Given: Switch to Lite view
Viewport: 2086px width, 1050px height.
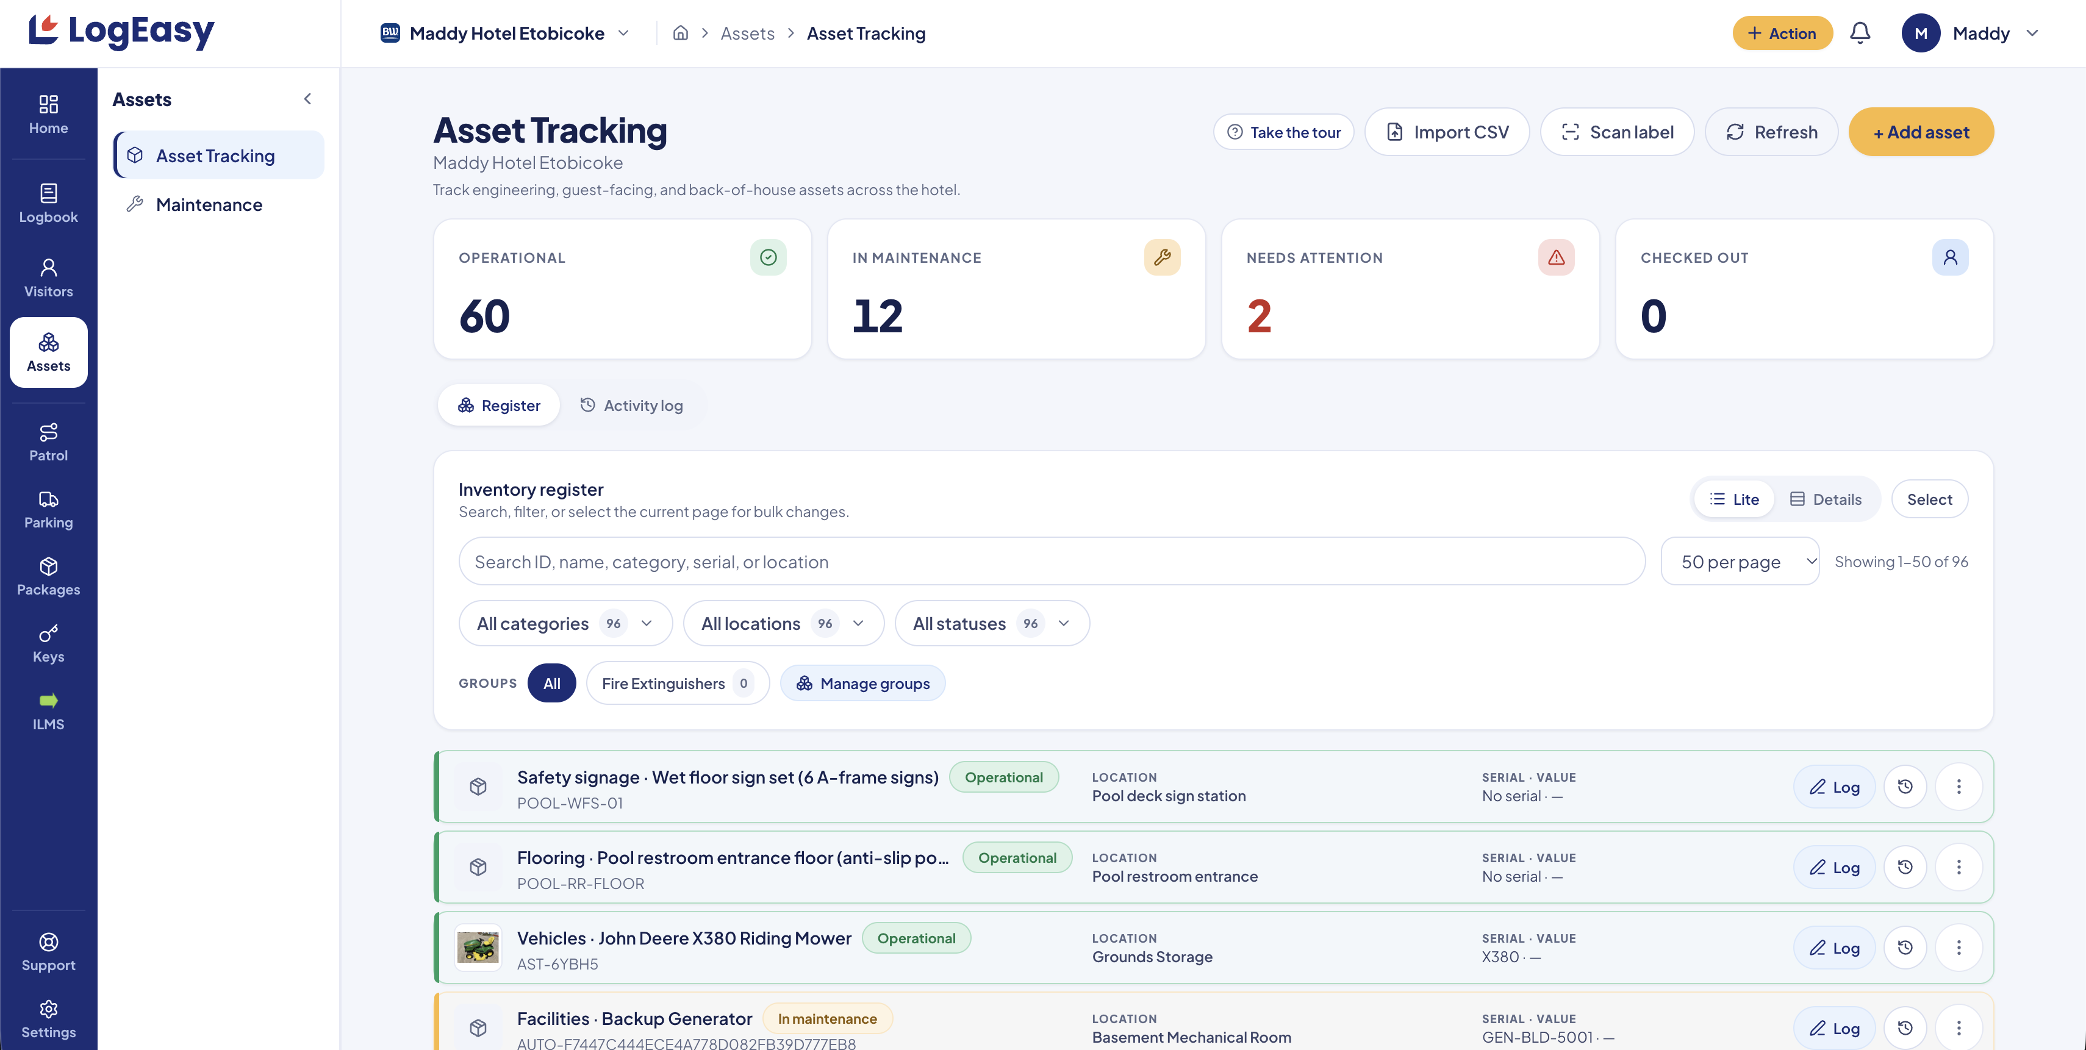Looking at the screenshot, I should pos(1733,499).
